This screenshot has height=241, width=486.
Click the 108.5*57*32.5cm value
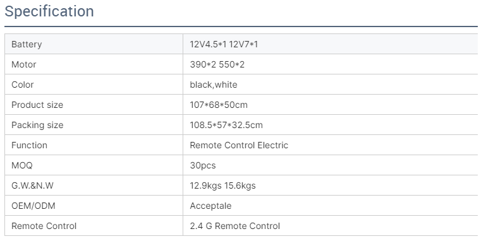pos(226,125)
